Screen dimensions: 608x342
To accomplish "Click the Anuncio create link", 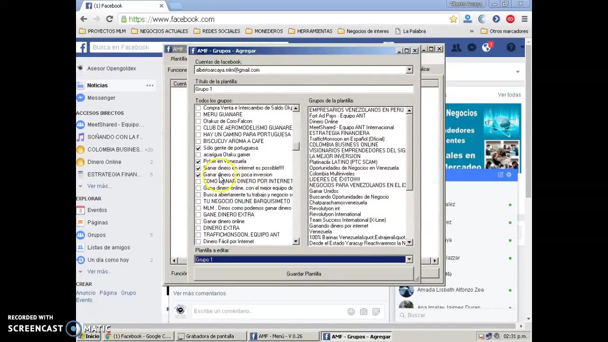I will point(86,293).
